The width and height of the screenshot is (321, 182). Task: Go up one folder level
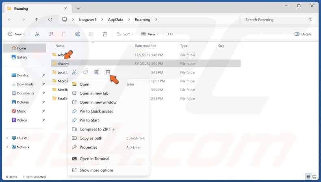(37, 19)
